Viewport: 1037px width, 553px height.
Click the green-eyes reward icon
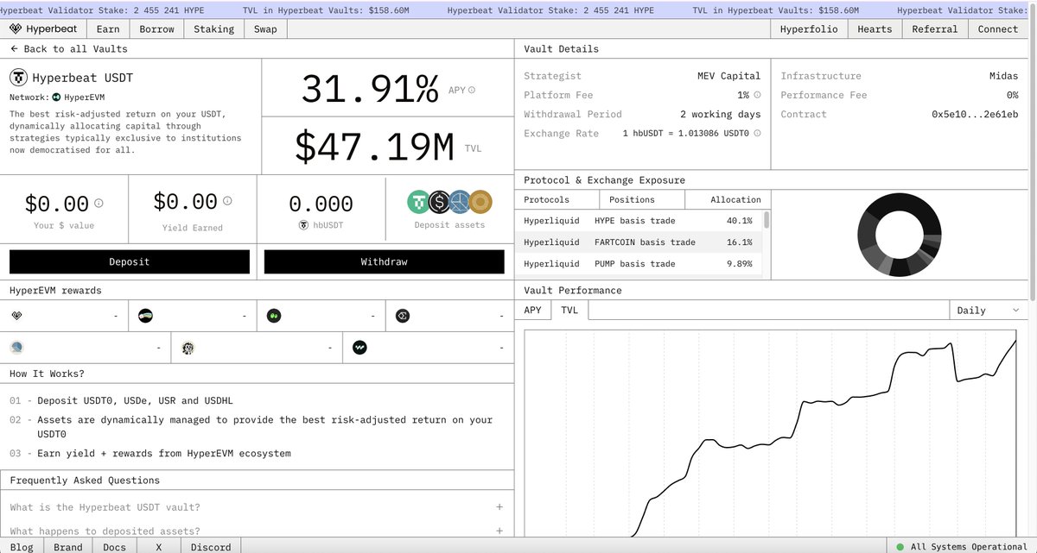[273, 317]
